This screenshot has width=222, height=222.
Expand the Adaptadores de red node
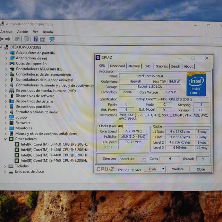point(6,58)
